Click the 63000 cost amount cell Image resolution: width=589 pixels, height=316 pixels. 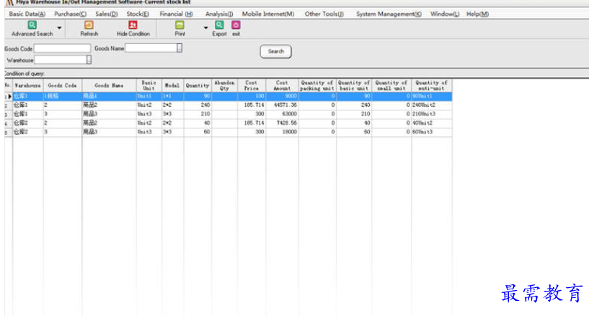pos(282,114)
